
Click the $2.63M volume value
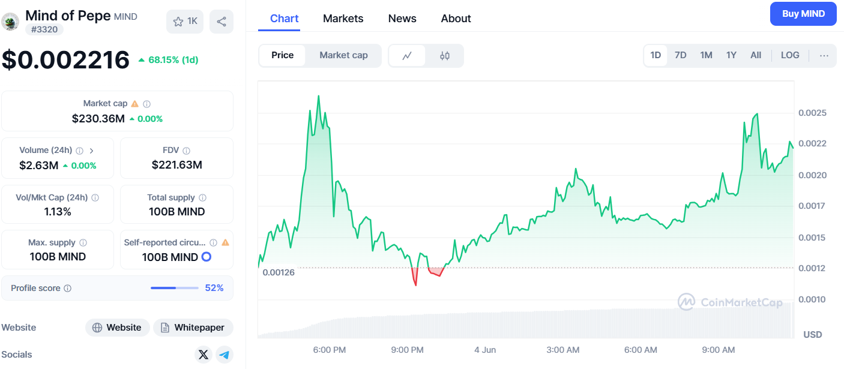pyautogui.click(x=39, y=166)
